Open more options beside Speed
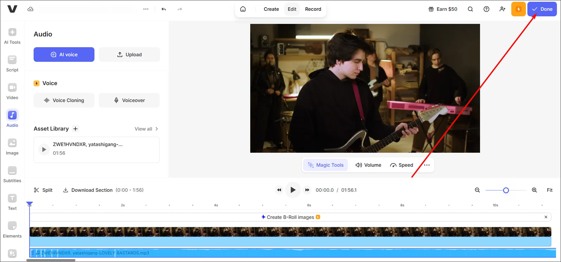Viewport: 561px width, 262px height. (x=427, y=165)
